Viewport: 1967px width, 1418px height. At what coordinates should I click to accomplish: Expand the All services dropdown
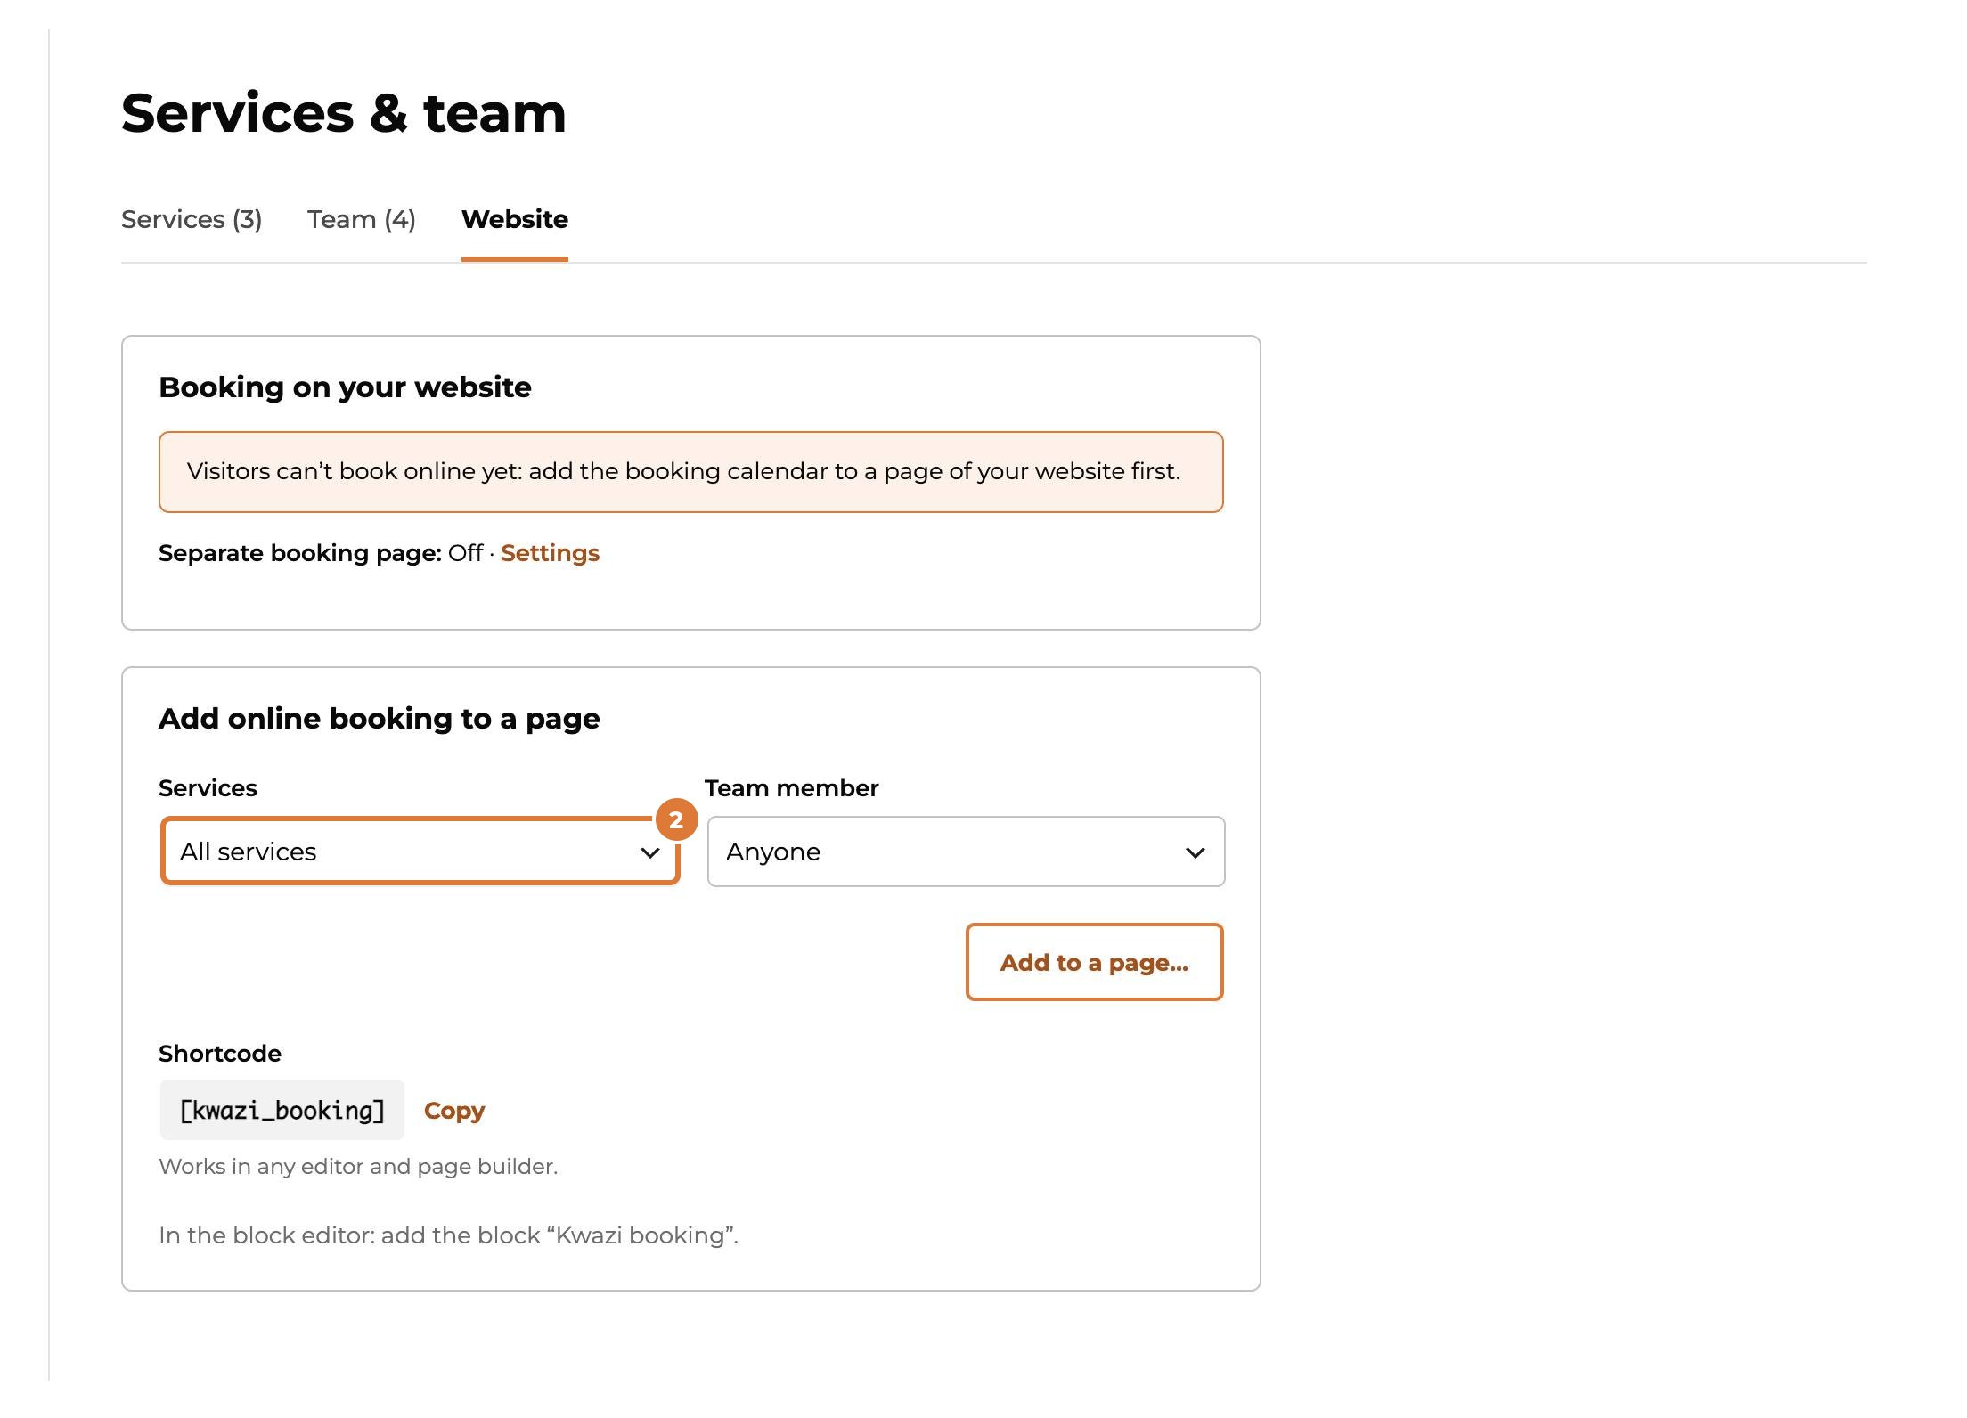(420, 852)
